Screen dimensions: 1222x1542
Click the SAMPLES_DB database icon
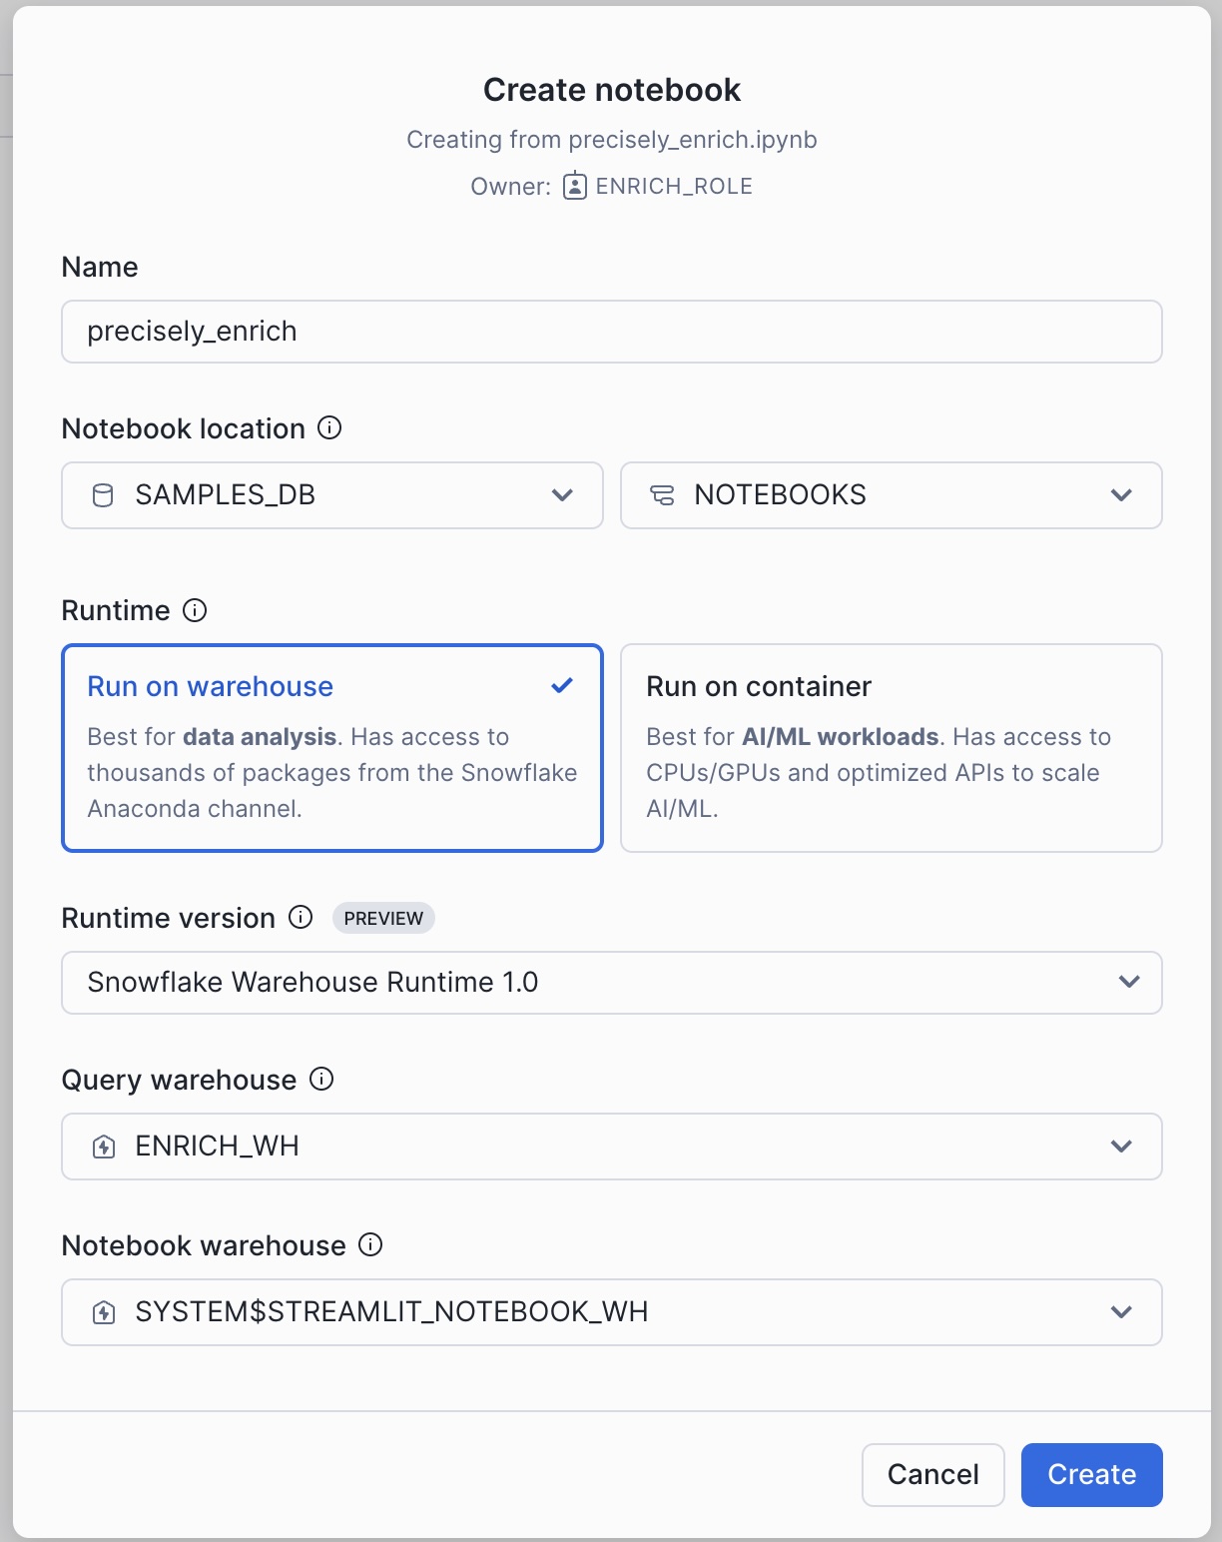103,495
